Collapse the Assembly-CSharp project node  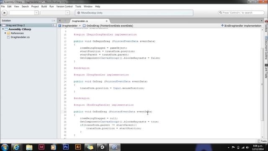click(x=3, y=29)
